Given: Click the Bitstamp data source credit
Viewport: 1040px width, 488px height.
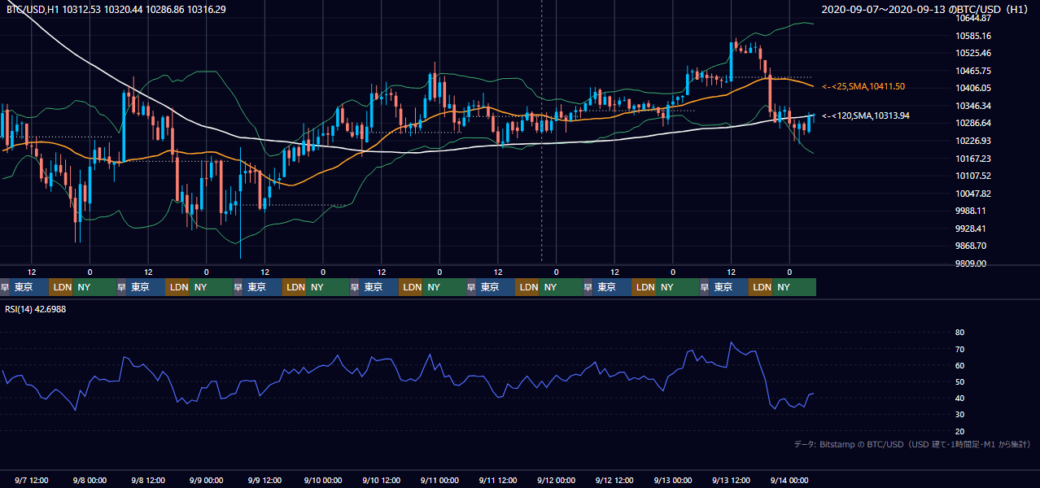Looking at the screenshot, I should [912, 445].
